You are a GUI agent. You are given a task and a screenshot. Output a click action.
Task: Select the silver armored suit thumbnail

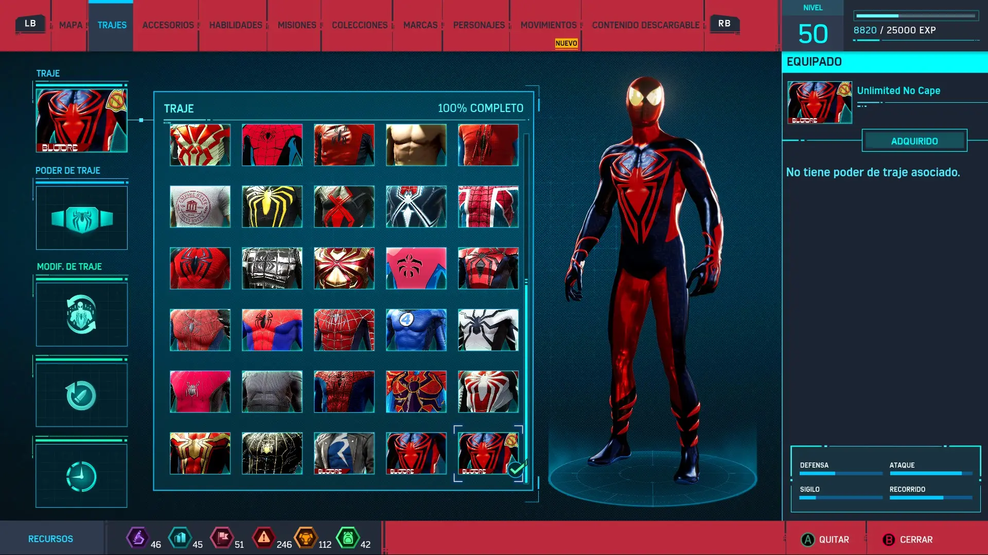click(272, 268)
